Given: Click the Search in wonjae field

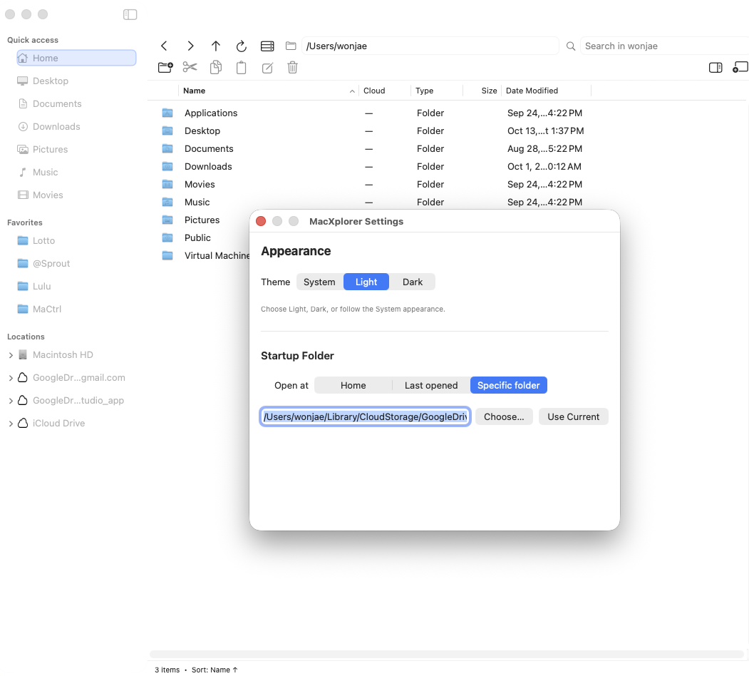Looking at the screenshot, I should click(664, 46).
